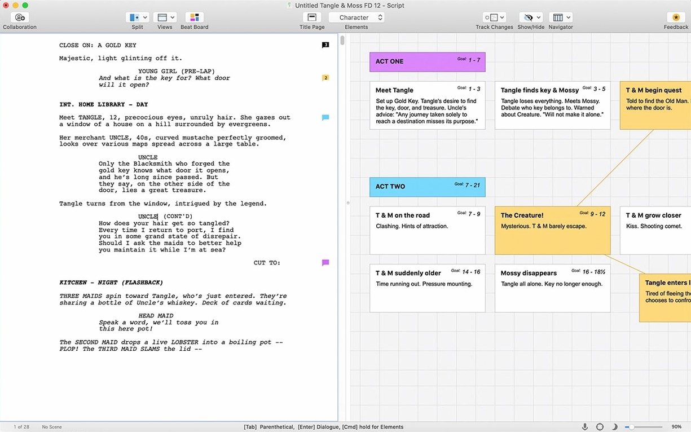Image resolution: width=691 pixels, height=432 pixels.
Task: Click the YOUNG GIRL (PRE-LAP) character cue
Action: pos(175,72)
